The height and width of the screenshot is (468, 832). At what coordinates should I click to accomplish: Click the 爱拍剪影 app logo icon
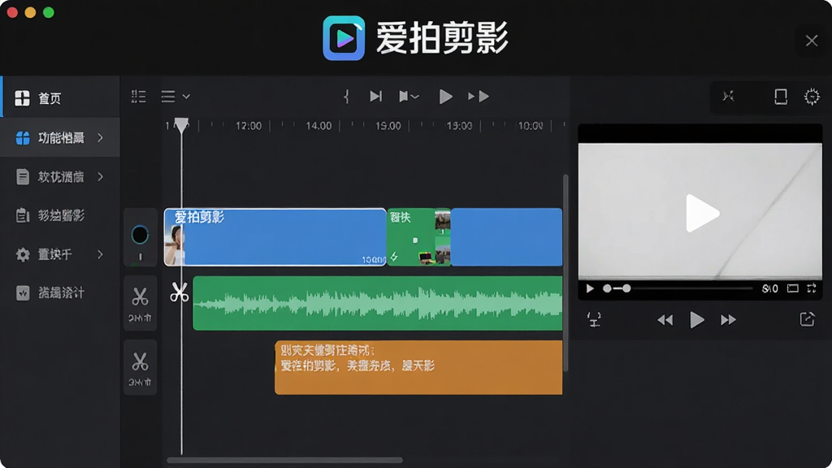pyautogui.click(x=344, y=38)
